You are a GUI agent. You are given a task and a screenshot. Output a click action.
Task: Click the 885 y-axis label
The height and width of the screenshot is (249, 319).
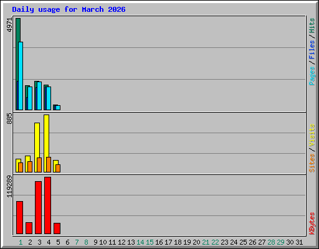point(9,119)
